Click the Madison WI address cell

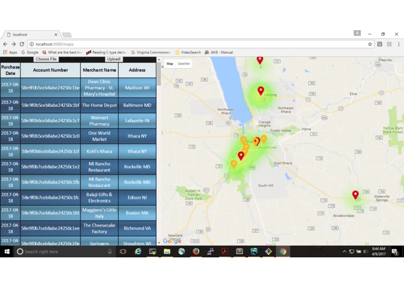137,88
